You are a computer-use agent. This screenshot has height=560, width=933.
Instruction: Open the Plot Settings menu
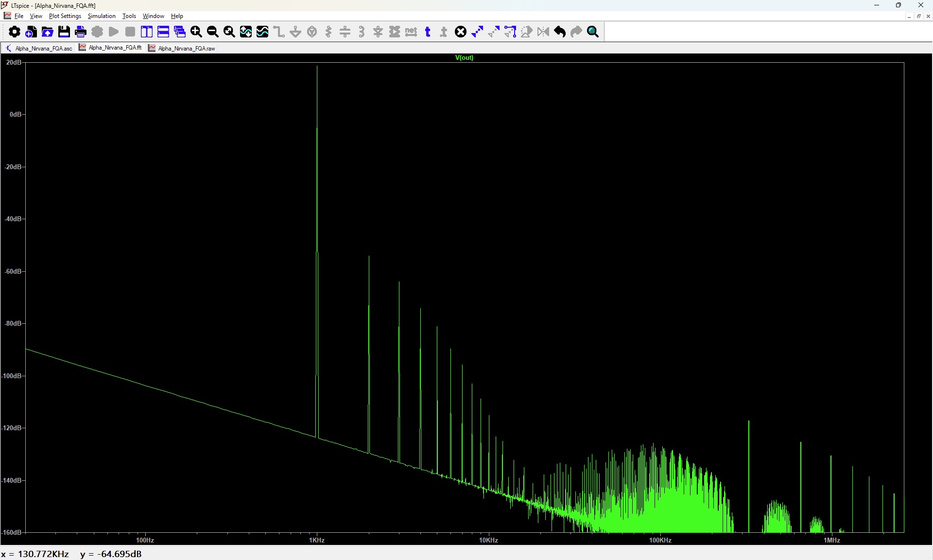click(x=65, y=16)
